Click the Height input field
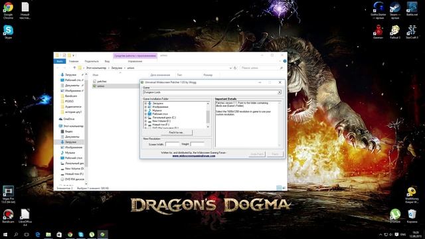The height and width of the screenshot is (239, 425). point(197,144)
